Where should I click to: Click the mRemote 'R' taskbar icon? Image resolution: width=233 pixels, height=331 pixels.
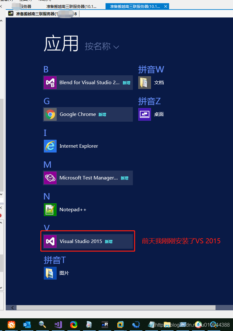click(105, 324)
